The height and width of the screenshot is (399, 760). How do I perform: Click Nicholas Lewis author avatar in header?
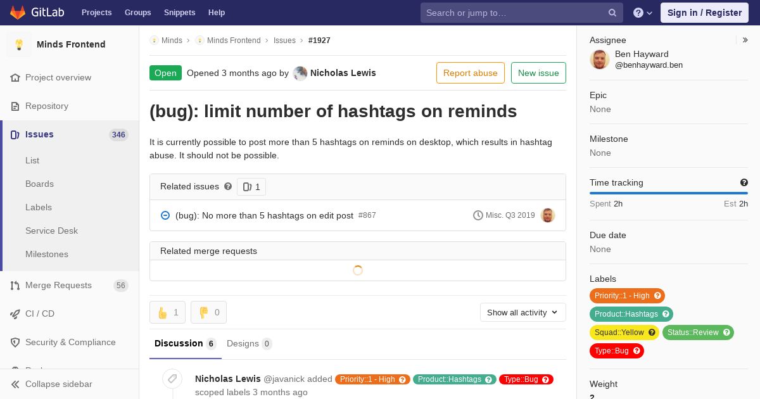pos(300,73)
